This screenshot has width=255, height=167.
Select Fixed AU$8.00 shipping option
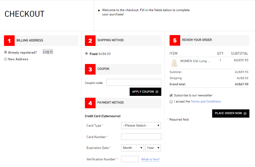click(87, 54)
